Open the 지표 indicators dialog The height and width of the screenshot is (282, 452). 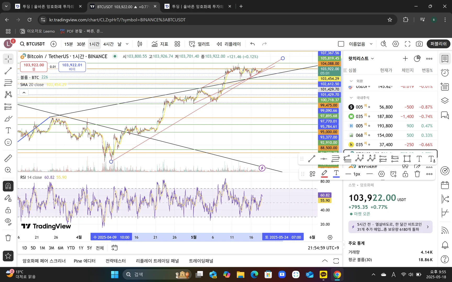[x=160, y=44]
